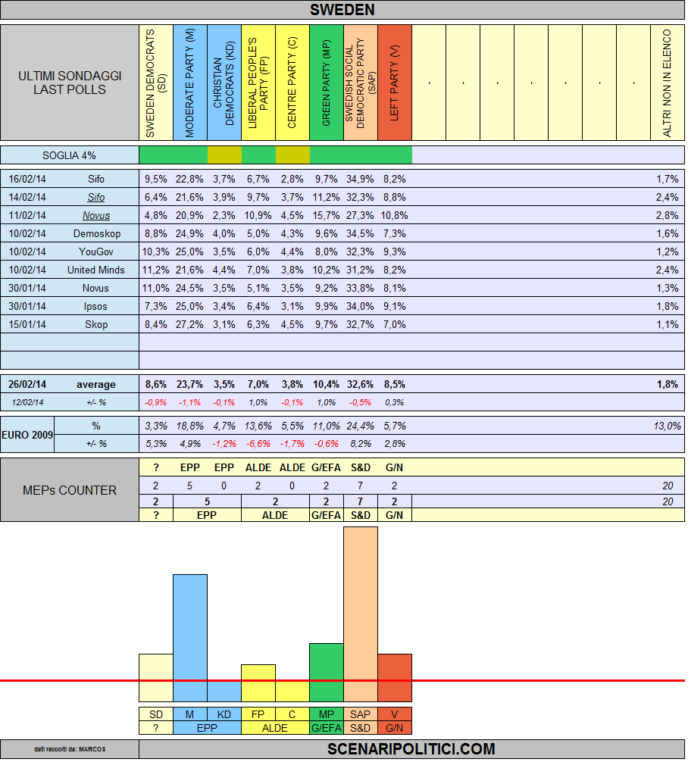Screen dimensions: 688x784
Task: Click the 23,7% average Moderate value
Action: pyautogui.click(x=189, y=385)
